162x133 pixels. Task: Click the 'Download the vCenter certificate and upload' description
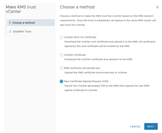tap(99, 59)
